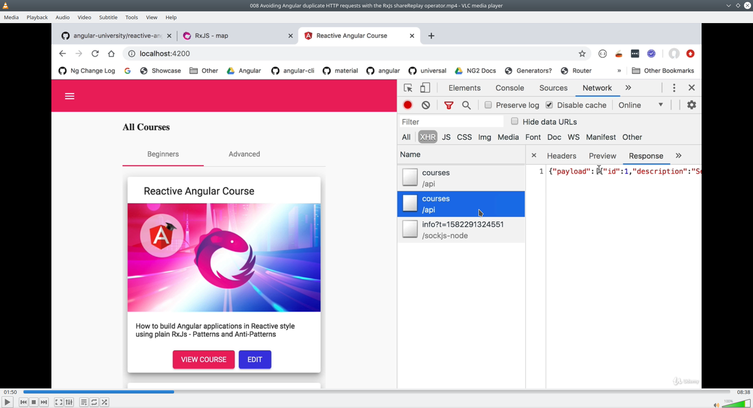
Task: Mute the VLC audio speaker icon
Action: (716, 405)
